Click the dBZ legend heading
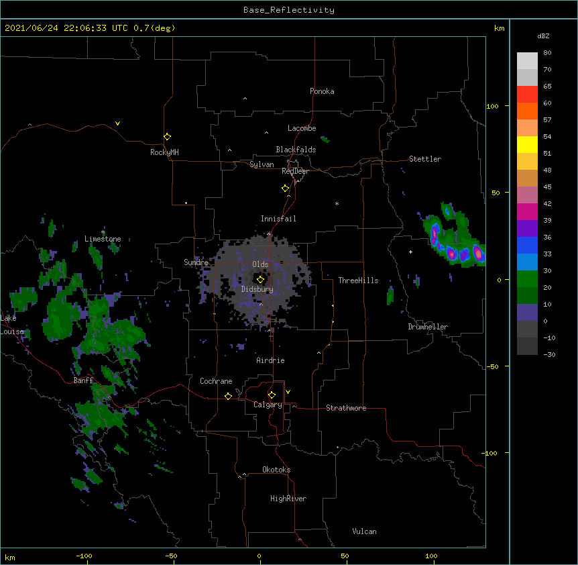Image resolution: width=578 pixels, height=565 pixels. 543,36
